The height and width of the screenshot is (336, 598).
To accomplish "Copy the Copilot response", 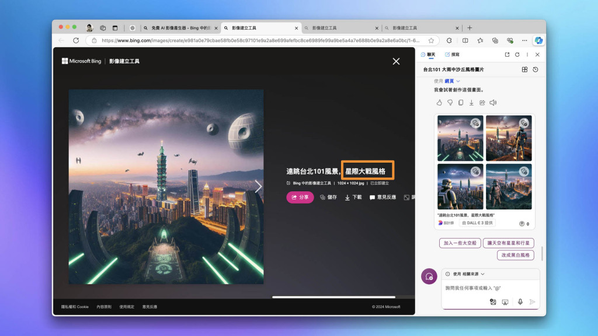I will pyautogui.click(x=461, y=103).
